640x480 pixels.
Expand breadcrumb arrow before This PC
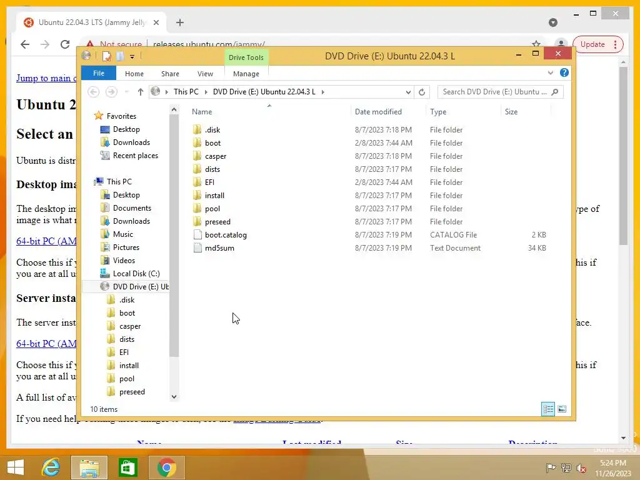pos(166,92)
